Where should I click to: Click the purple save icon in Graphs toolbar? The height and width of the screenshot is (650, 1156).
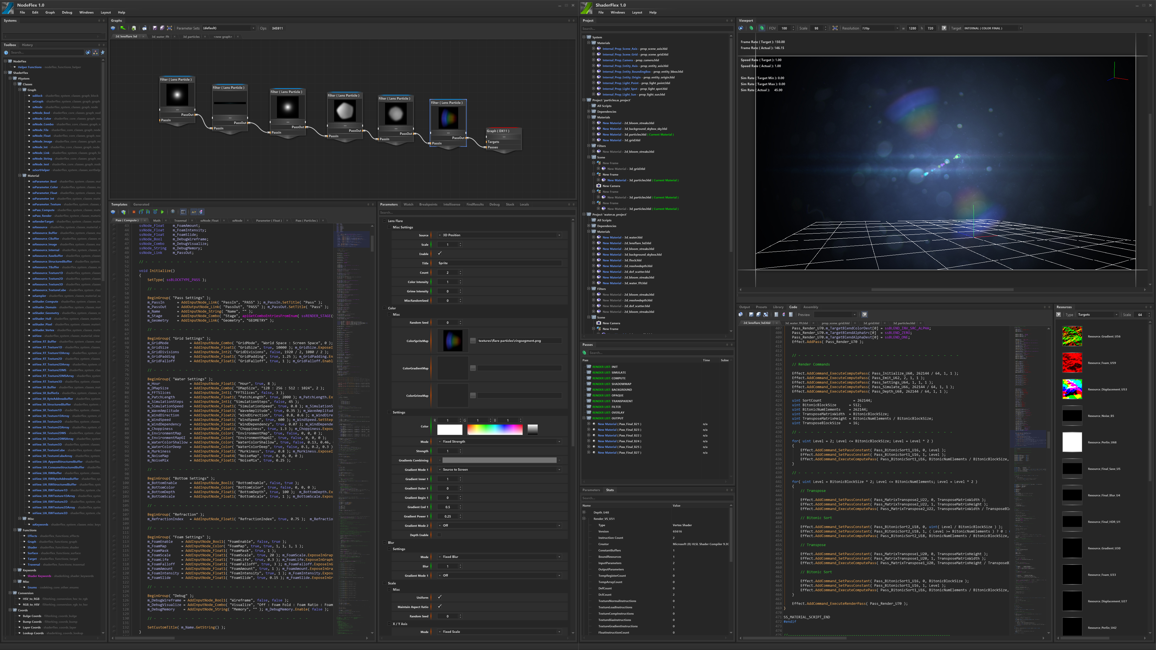(x=155, y=28)
